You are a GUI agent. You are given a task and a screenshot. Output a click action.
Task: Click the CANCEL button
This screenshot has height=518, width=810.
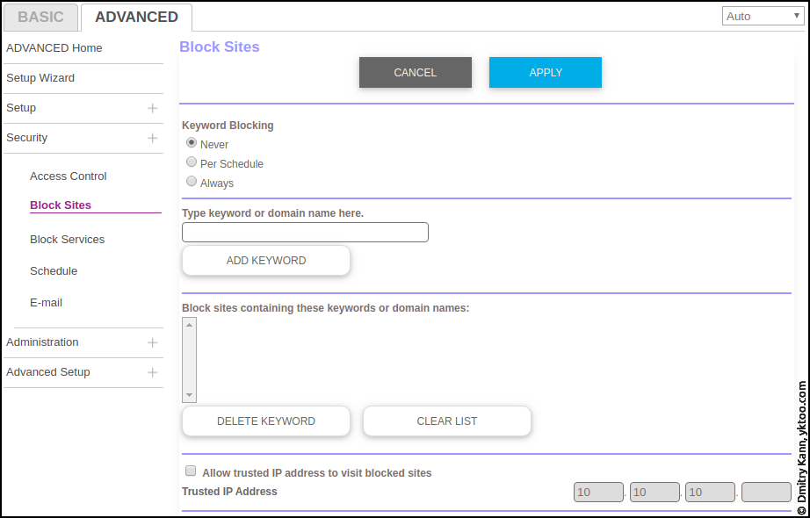pyautogui.click(x=416, y=72)
